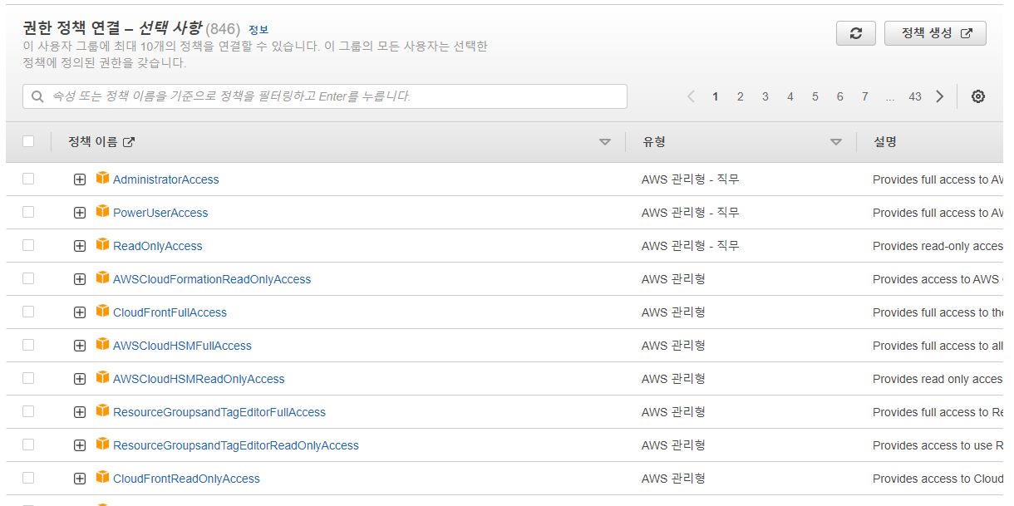Open the CloudFrontReadOnlyAccess policy link
Screen dimensions: 1014x506
click(x=186, y=479)
